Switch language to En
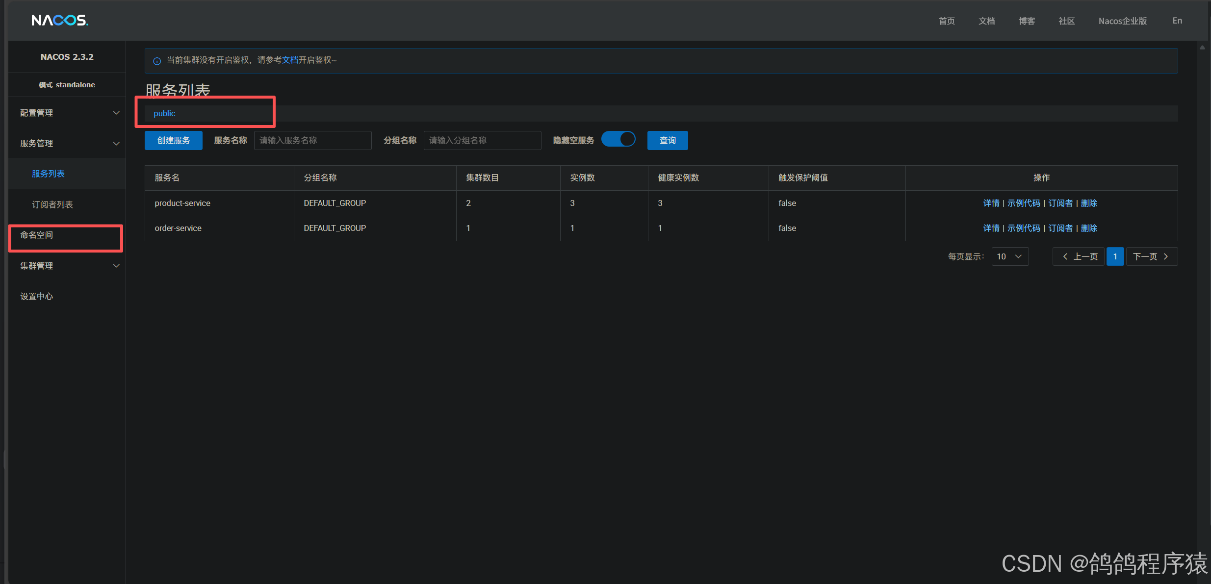This screenshot has width=1211, height=584. [x=1177, y=21]
